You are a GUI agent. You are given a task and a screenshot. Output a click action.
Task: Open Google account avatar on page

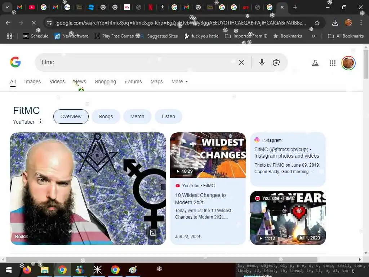point(348,63)
